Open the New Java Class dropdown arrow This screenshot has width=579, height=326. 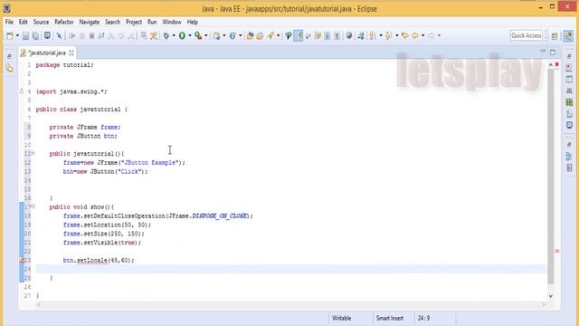(241, 35)
